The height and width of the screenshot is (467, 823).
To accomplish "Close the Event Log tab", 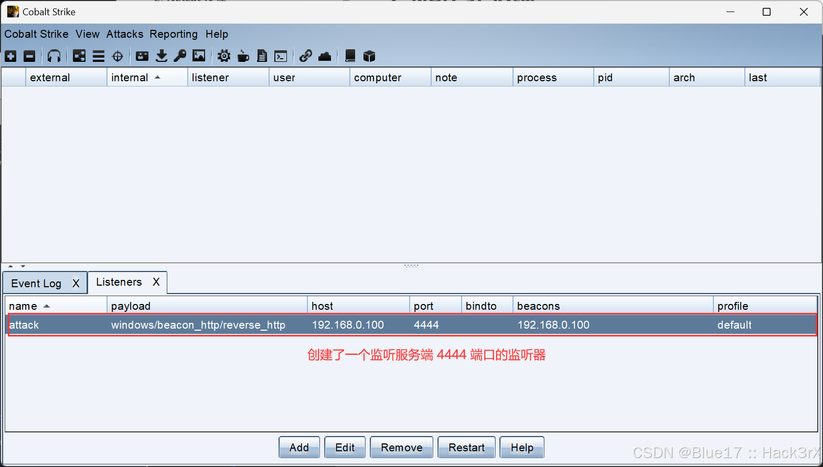I will (76, 284).
